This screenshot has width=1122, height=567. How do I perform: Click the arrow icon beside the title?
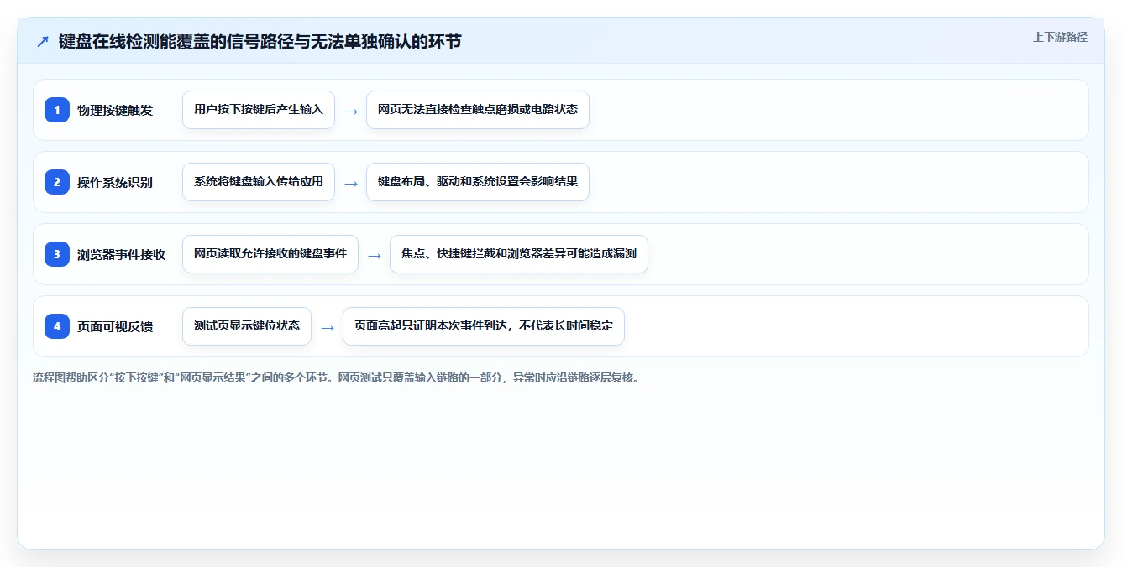pyautogui.click(x=42, y=42)
